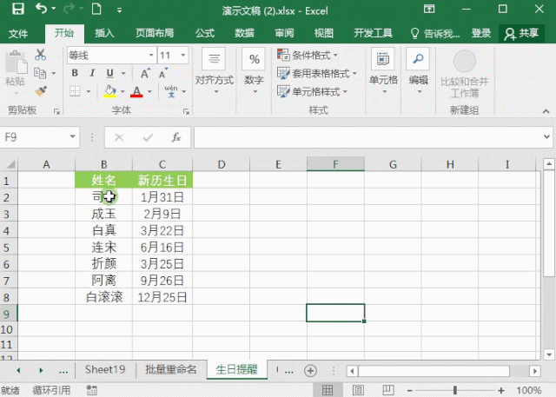Image resolution: width=556 pixels, height=397 pixels.
Task: Toggle italic formatting
Action: (92, 73)
